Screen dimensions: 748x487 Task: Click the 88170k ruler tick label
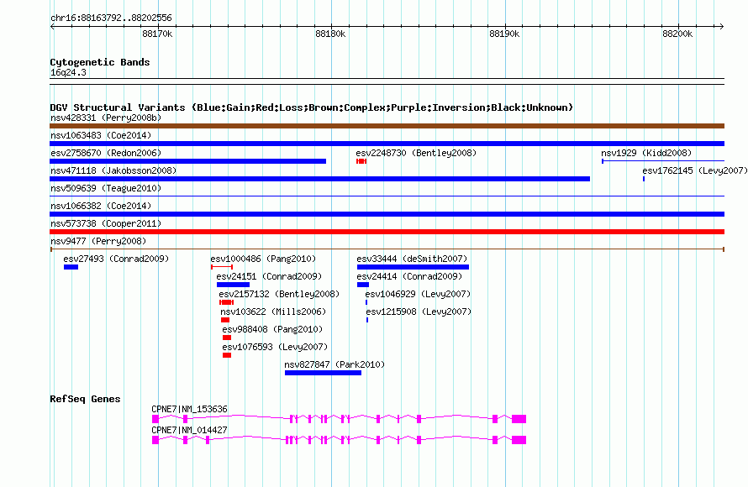click(x=157, y=34)
